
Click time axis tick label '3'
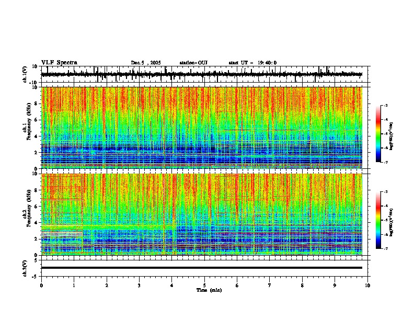139,285
